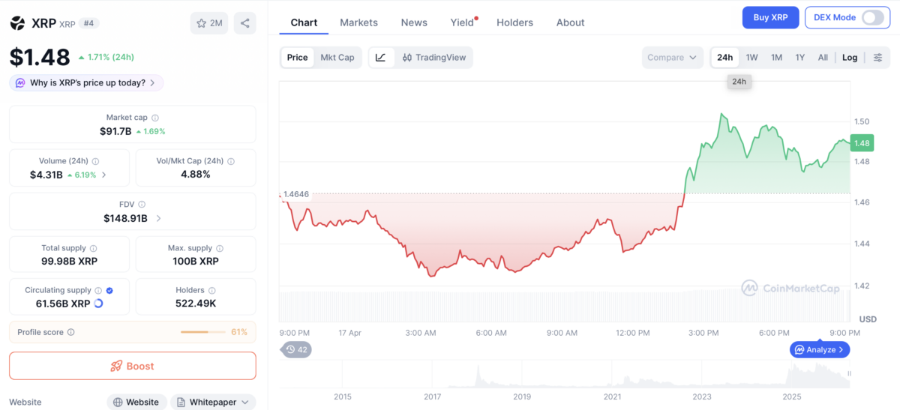Click the verified badge beside Circulating supply
This screenshot has width=900, height=410.
110,290
